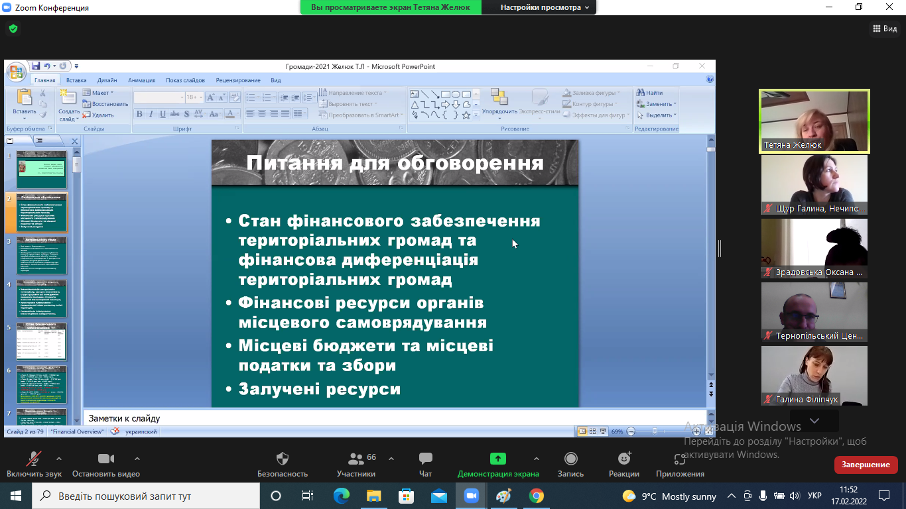The width and height of the screenshot is (906, 509).
Task: Click the Восстановить reset button
Action: (x=105, y=104)
